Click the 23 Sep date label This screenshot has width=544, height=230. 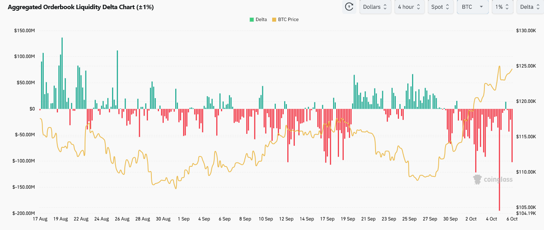pyautogui.click(x=389, y=219)
